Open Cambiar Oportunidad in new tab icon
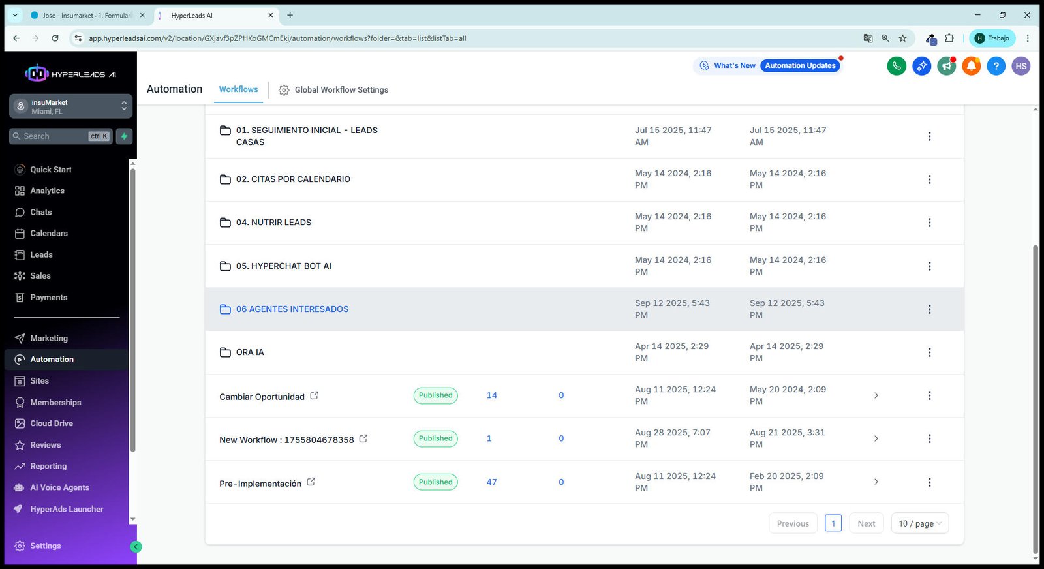The image size is (1044, 569). point(314,395)
